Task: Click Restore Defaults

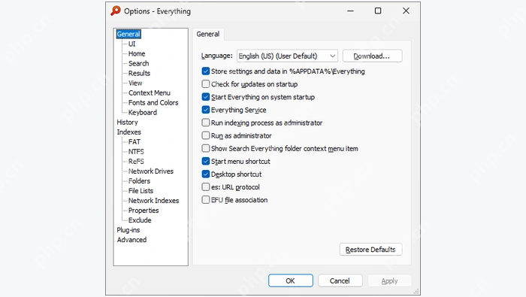Action: pyautogui.click(x=370, y=250)
